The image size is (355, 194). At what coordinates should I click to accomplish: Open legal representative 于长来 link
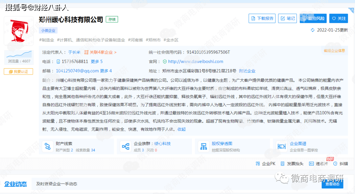pyautogui.click(x=74, y=52)
